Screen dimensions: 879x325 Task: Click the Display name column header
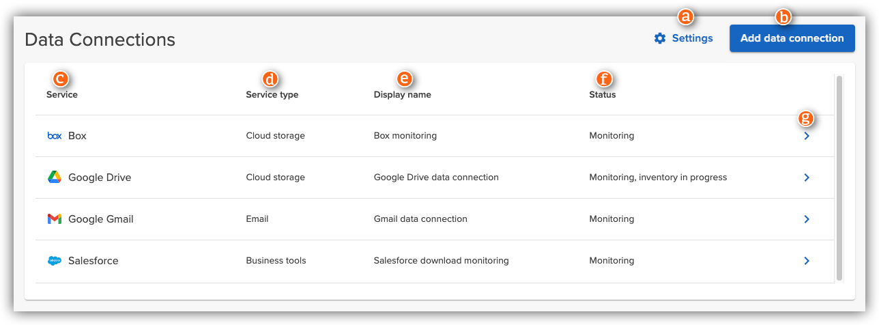(x=403, y=95)
